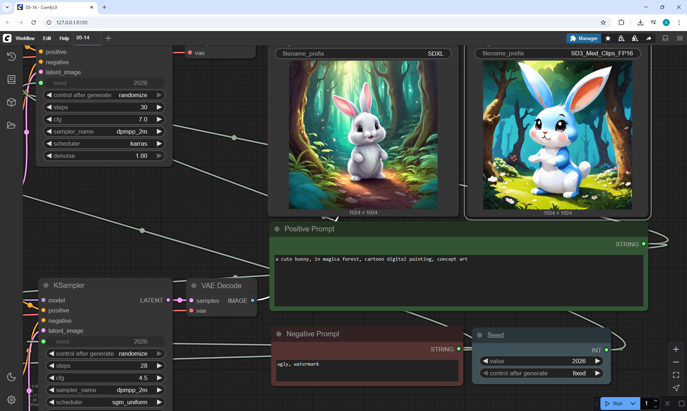The width and height of the screenshot is (687, 411).
Task: Open the workflows folder sidebar icon
Action: click(x=11, y=125)
